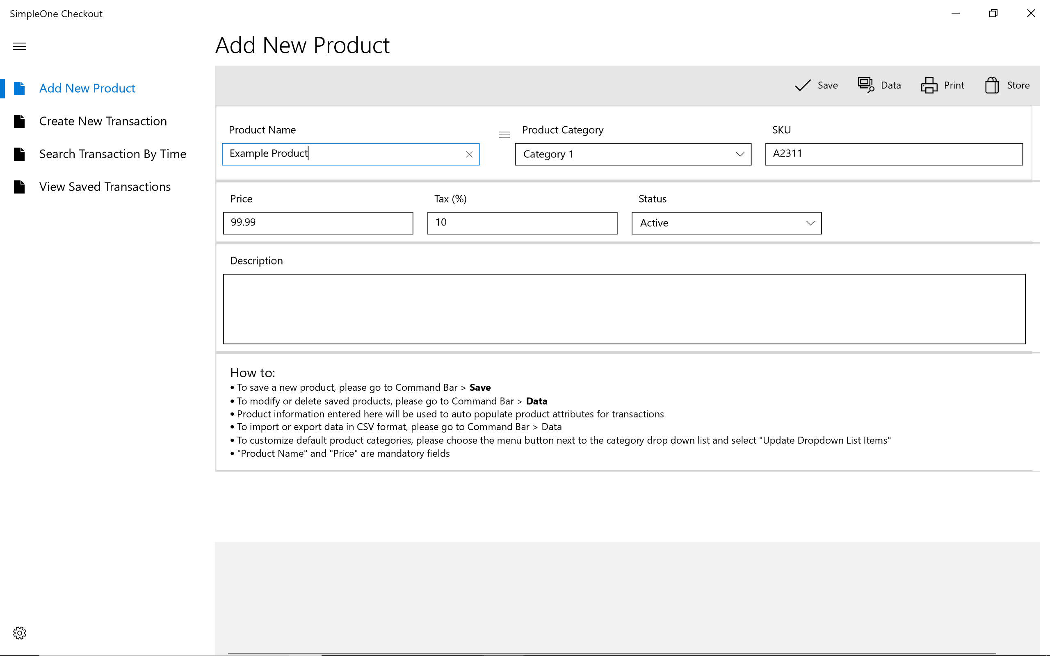
Task: Click the Save checkmark icon
Action: [x=802, y=85]
